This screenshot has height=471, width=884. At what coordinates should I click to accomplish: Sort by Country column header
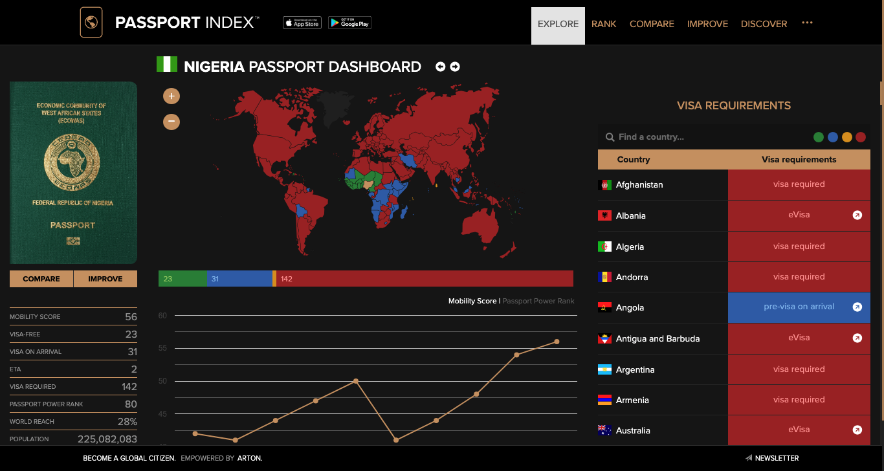click(x=634, y=159)
